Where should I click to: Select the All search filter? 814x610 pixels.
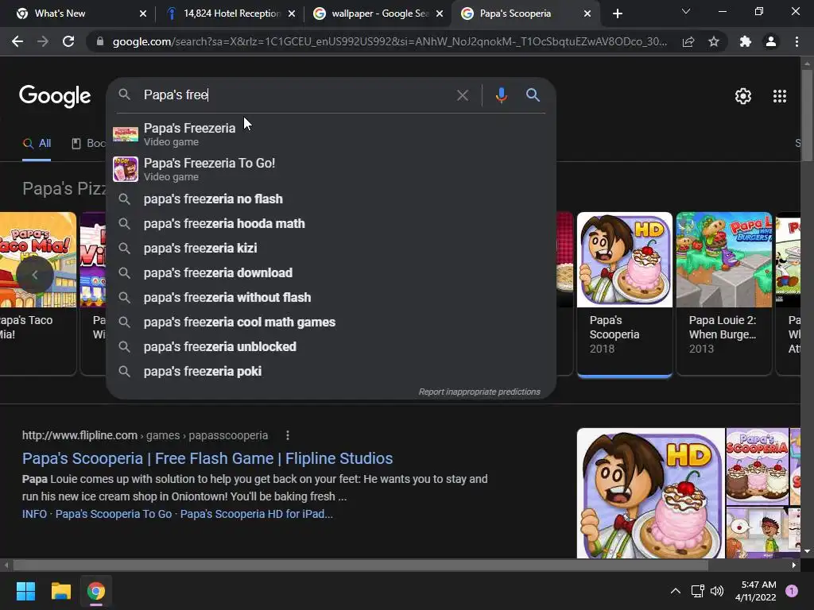[37, 144]
